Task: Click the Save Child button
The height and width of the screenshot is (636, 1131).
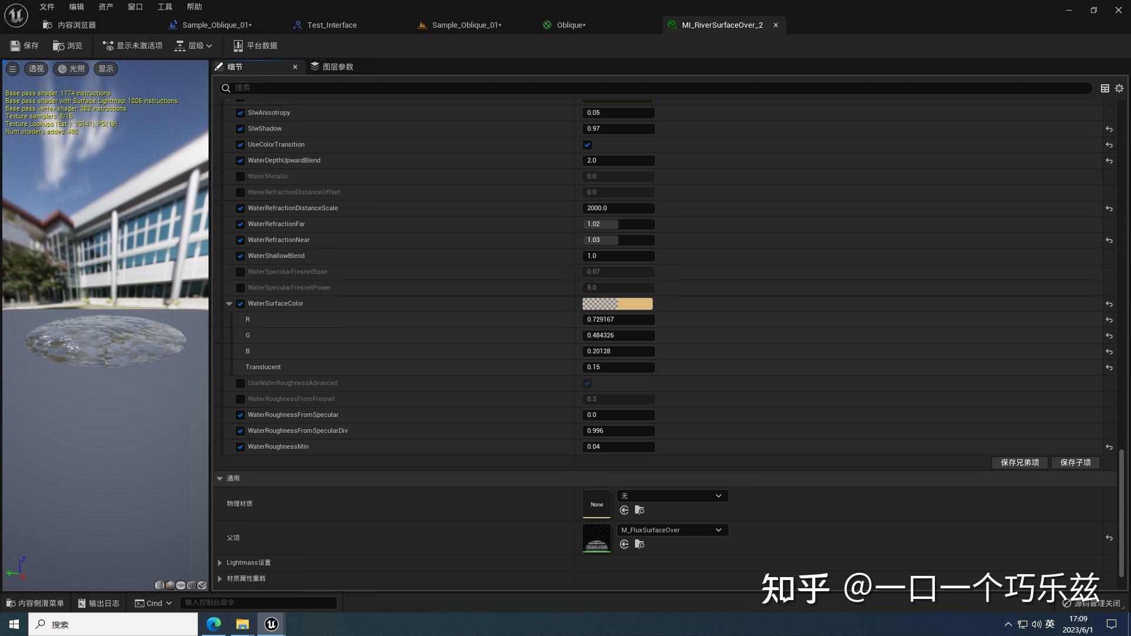Action: tap(1075, 462)
